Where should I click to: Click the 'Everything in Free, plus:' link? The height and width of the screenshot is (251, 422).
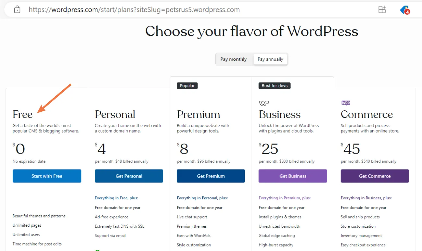coord(117,198)
